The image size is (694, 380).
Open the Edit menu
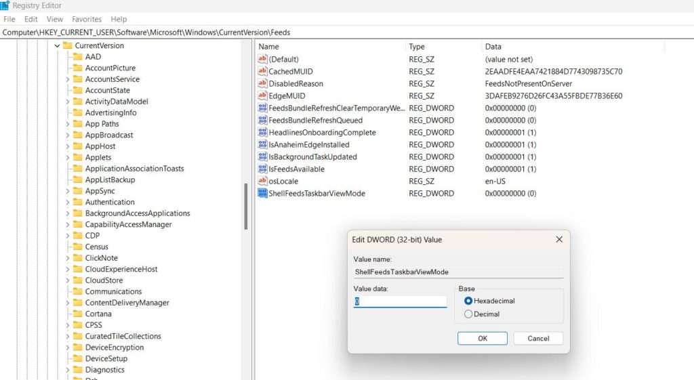pos(31,20)
